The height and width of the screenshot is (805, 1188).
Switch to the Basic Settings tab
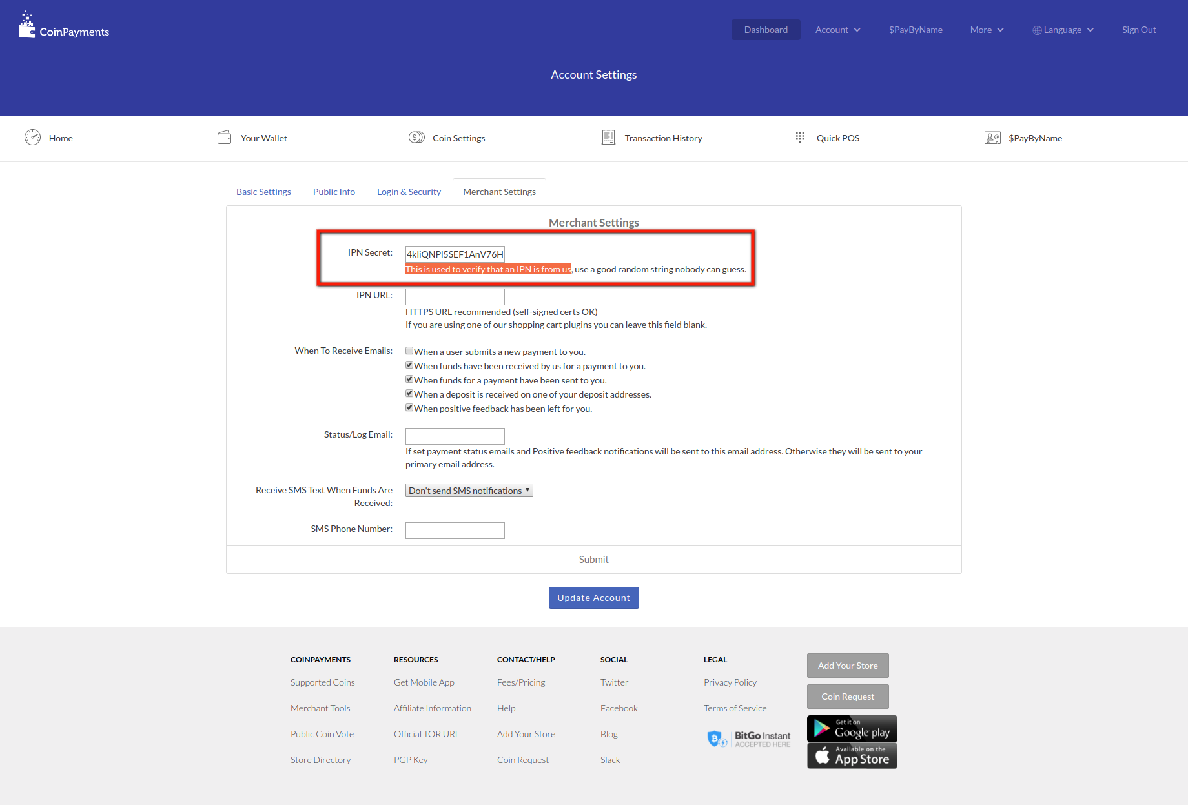263,192
